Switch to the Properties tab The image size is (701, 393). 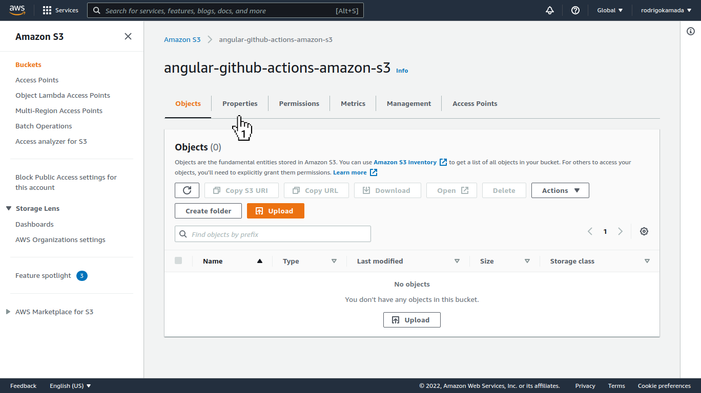tap(239, 103)
